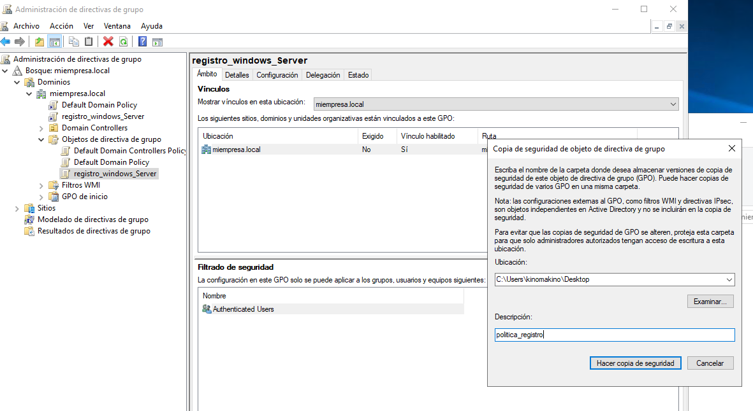Switch to the Configuración tab

pos(277,75)
